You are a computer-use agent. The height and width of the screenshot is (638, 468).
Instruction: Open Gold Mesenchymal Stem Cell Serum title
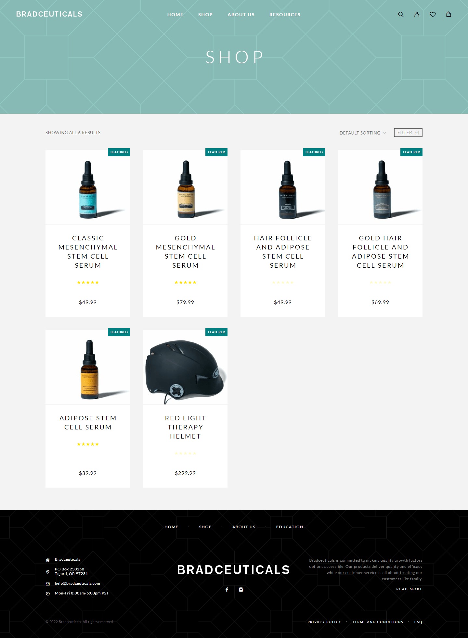(185, 252)
